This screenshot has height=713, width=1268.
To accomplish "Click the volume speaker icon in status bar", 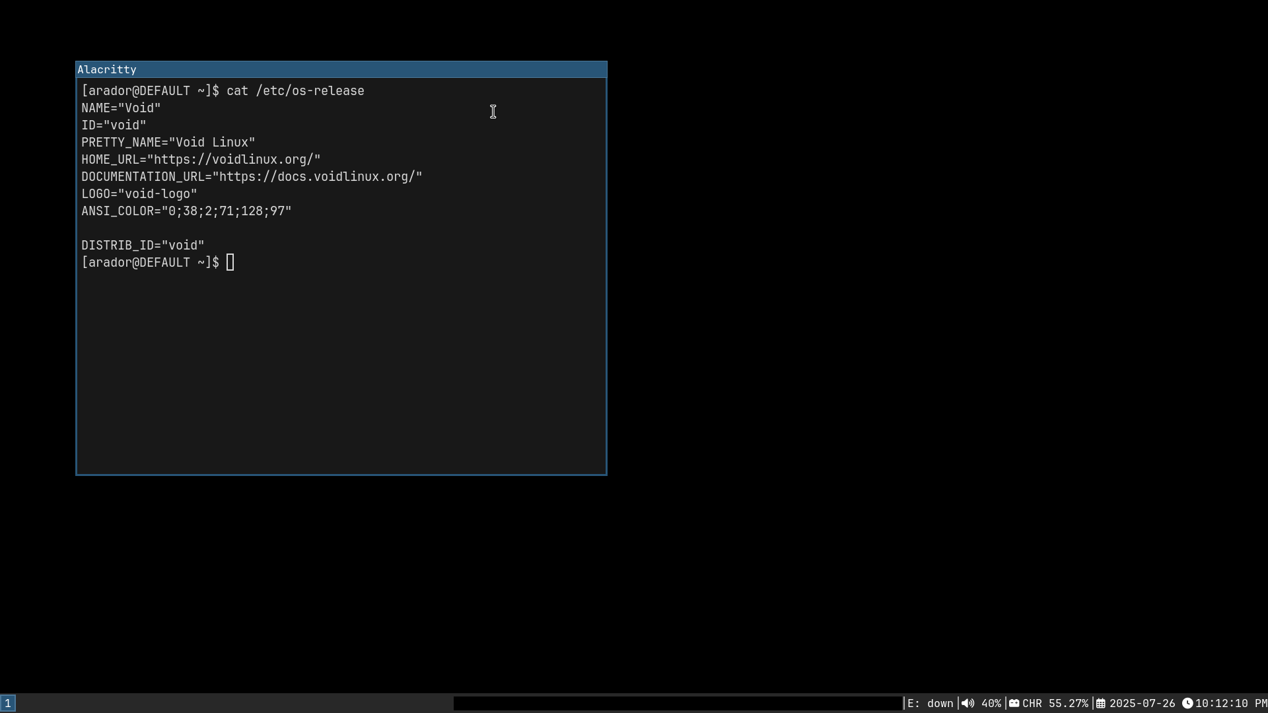I will 968,704.
